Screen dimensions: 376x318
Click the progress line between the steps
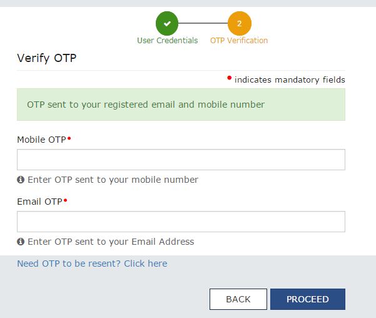pyautogui.click(x=203, y=23)
